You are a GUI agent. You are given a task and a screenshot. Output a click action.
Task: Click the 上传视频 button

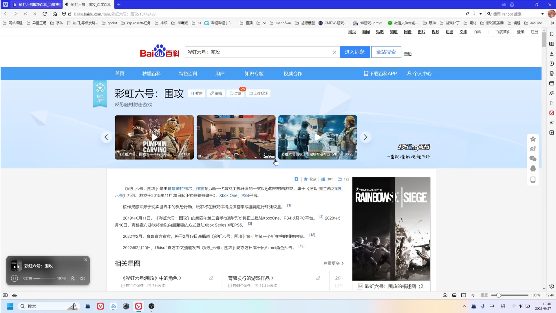click(258, 93)
